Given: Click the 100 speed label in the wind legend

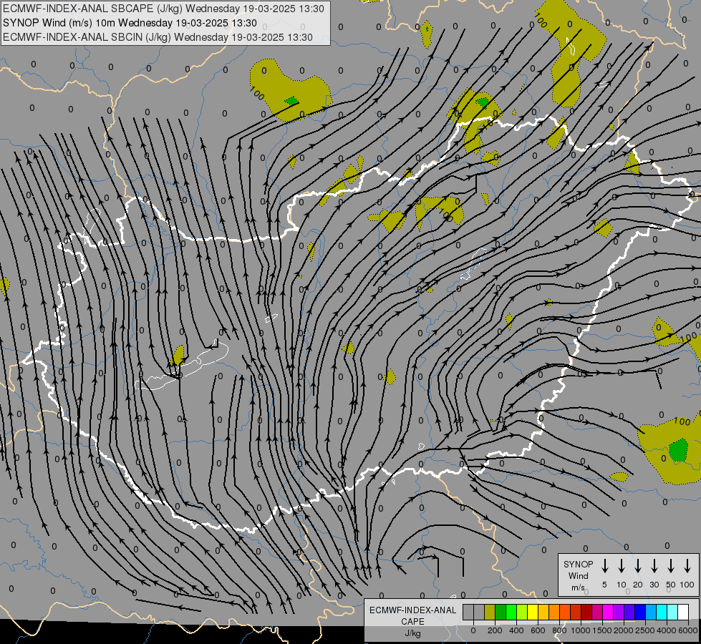Looking at the screenshot, I should [687, 585].
